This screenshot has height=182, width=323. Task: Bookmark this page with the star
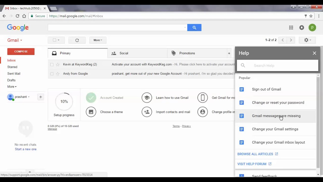[x=311, y=16]
